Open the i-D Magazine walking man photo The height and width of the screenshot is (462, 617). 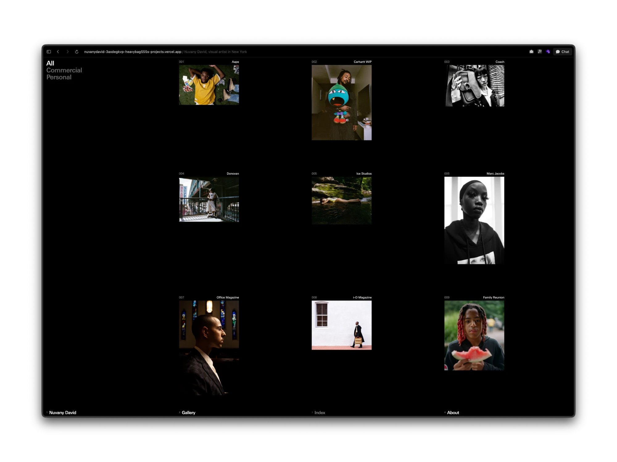click(342, 325)
